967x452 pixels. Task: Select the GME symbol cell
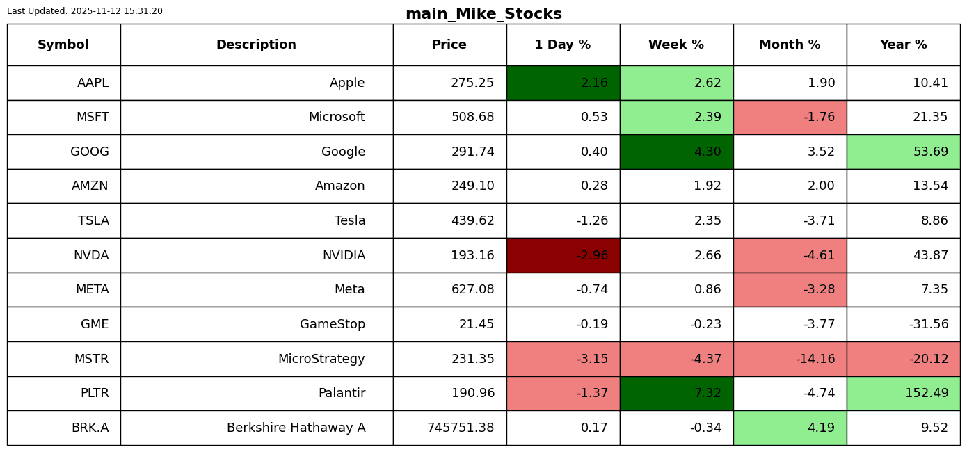(x=63, y=324)
